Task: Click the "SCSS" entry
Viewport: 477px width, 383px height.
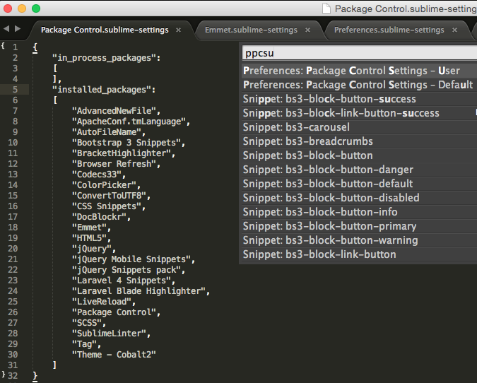Action: 90,323
